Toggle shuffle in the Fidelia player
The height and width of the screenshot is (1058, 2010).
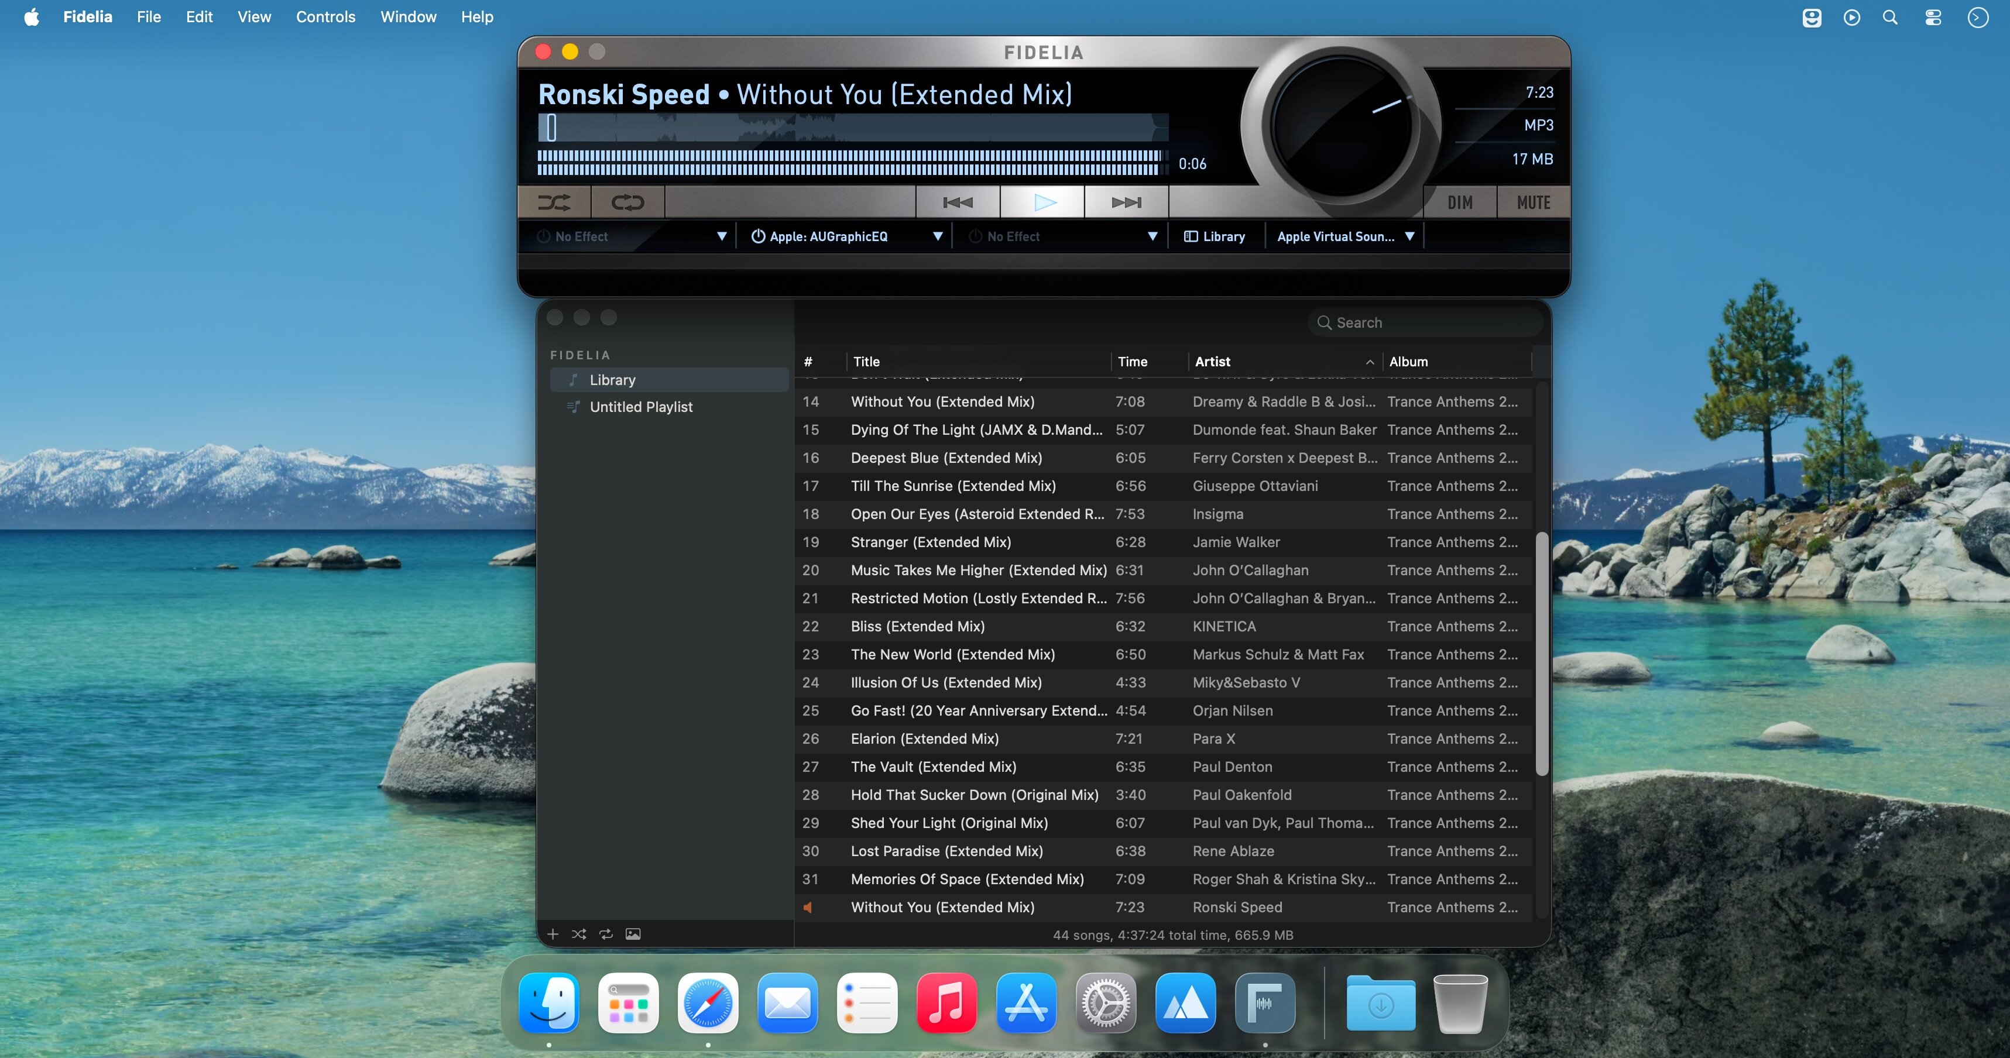[554, 203]
